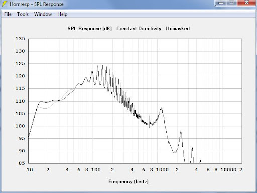Screen dimensions: 257x193
Task: Click the 10000 Hz frequency axis label
Action: click(228, 170)
